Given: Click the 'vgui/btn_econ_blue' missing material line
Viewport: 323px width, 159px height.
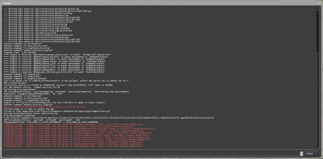Looking at the screenshot, I should tap(30, 33).
